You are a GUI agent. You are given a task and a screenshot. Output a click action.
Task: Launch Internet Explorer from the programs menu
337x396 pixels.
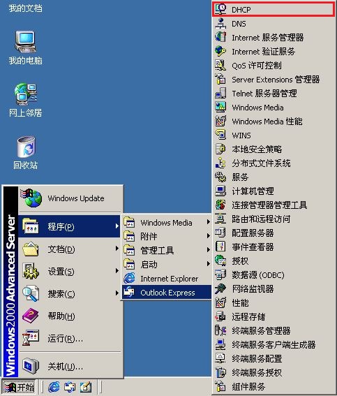pos(167,278)
